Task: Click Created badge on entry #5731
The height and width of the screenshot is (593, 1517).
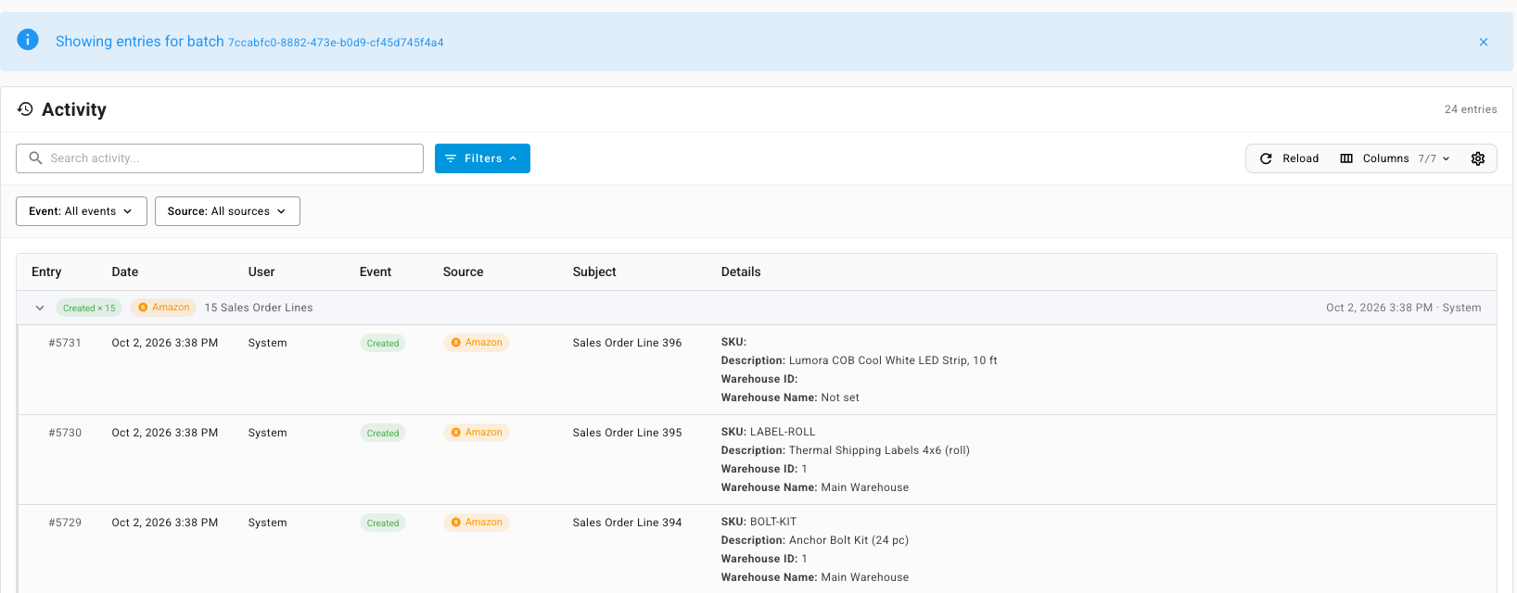Action: 383,343
